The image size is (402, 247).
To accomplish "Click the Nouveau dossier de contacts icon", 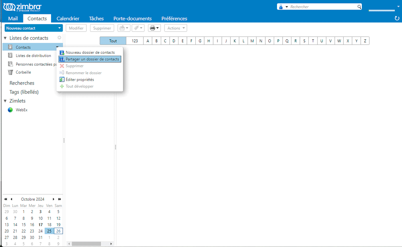I will click(x=62, y=53).
